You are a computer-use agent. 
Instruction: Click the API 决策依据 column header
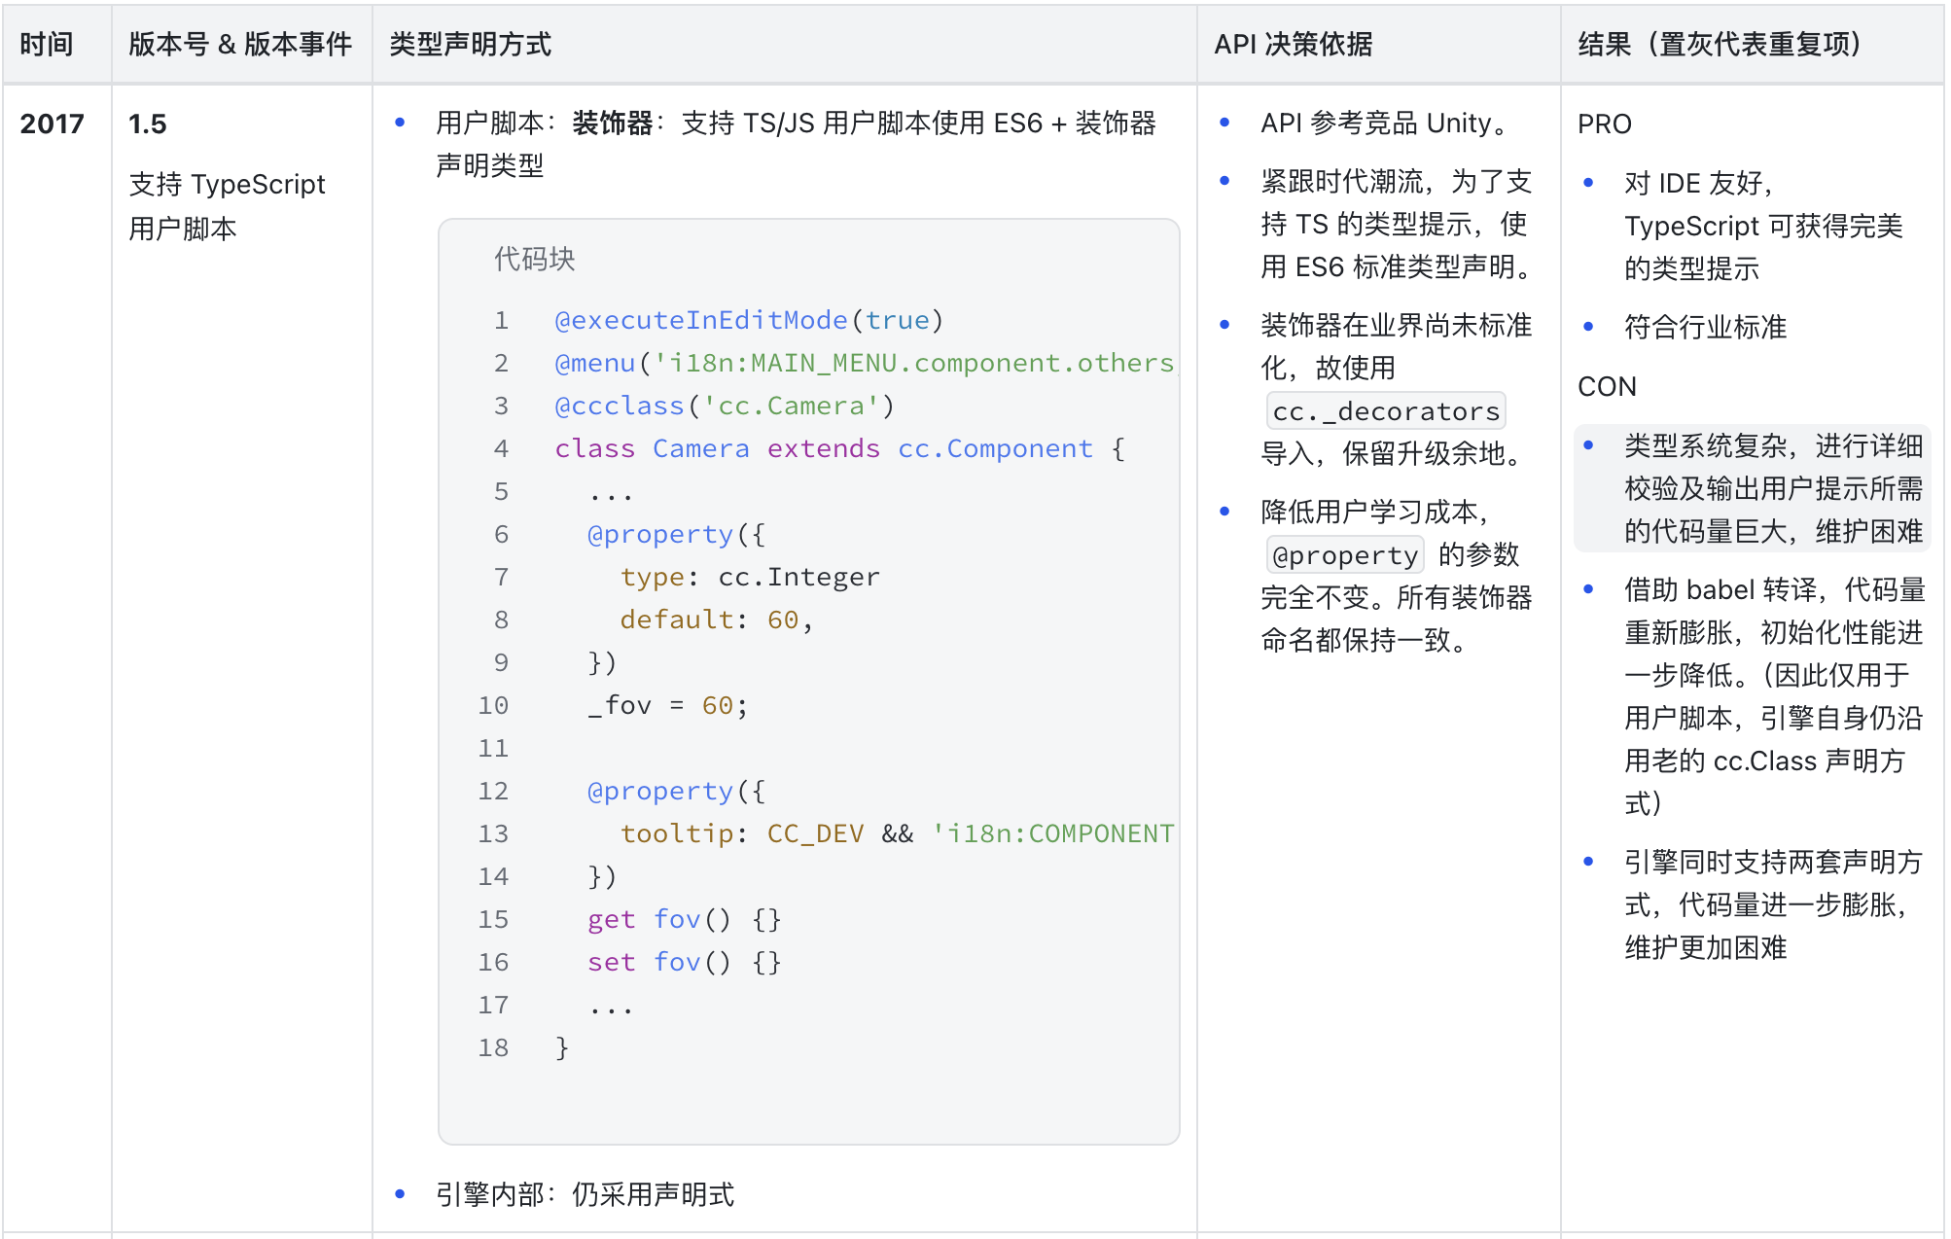pyautogui.click(x=1293, y=44)
